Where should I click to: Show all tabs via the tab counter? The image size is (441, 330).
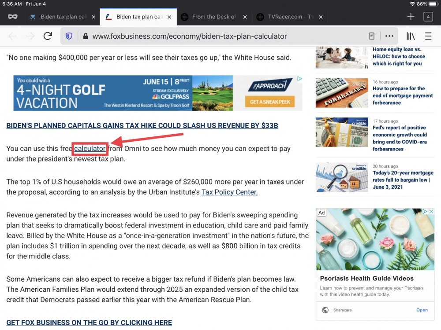point(428,17)
